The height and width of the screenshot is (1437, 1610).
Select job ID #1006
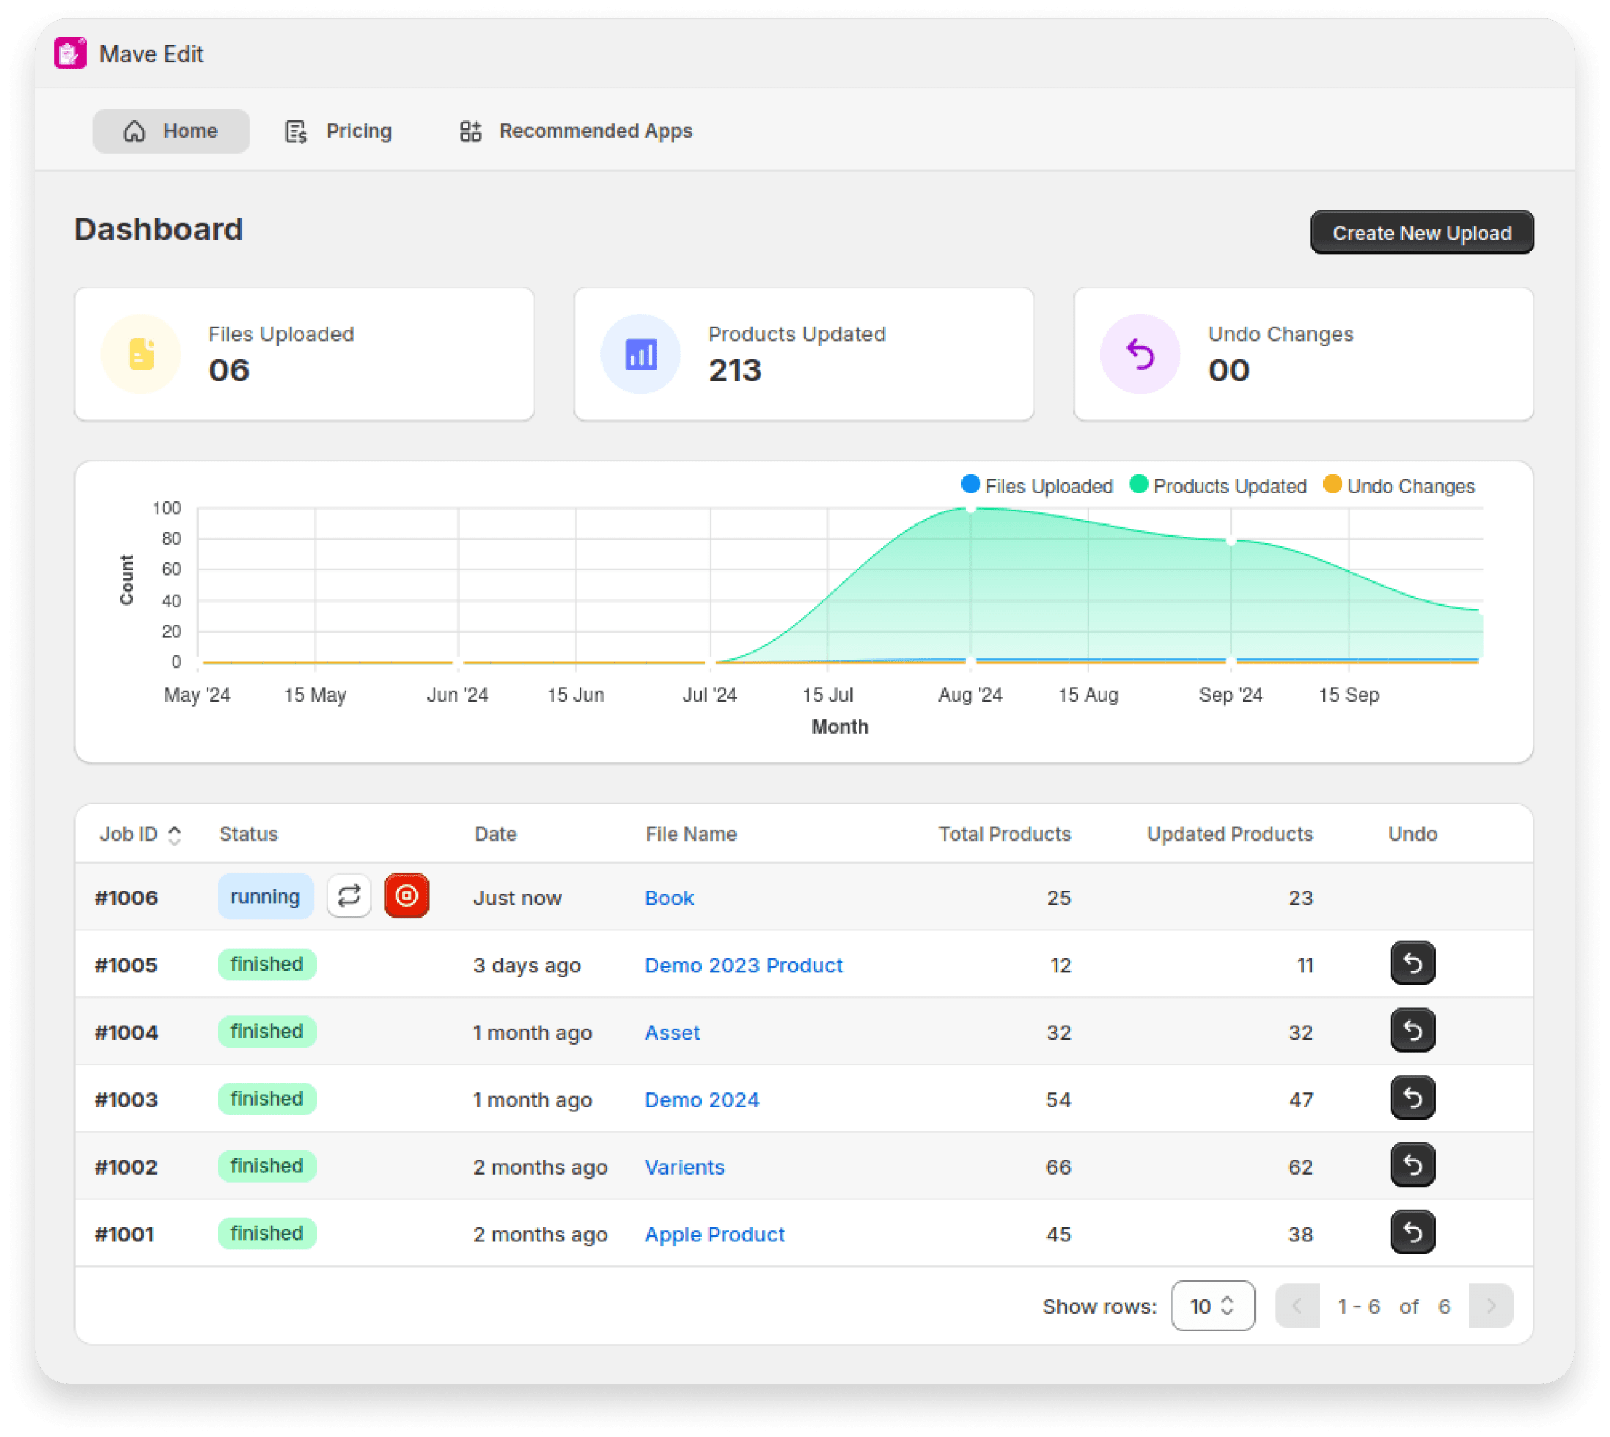pyautogui.click(x=126, y=897)
